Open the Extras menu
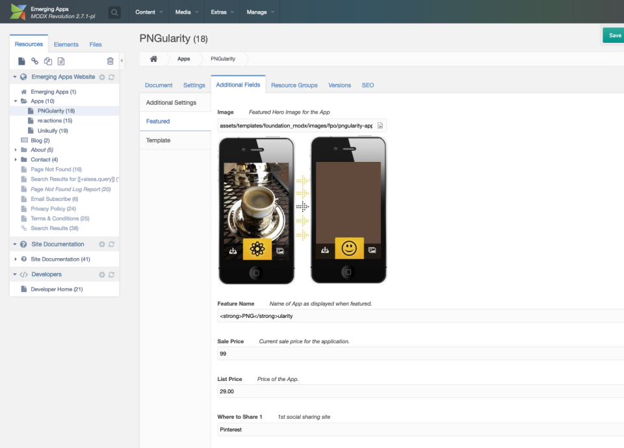Image resolution: width=624 pixels, height=448 pixels. click(x=220, y=12)
